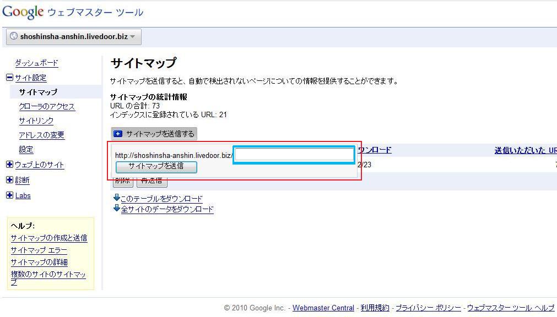557x317 pixels.
Task: Click the サイトマップを送信 submit button
Action: point(156,167)
